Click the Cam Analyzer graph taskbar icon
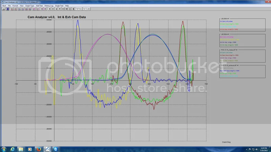The height and width of the screenshot is (152, 271). (x=47, y=149)
